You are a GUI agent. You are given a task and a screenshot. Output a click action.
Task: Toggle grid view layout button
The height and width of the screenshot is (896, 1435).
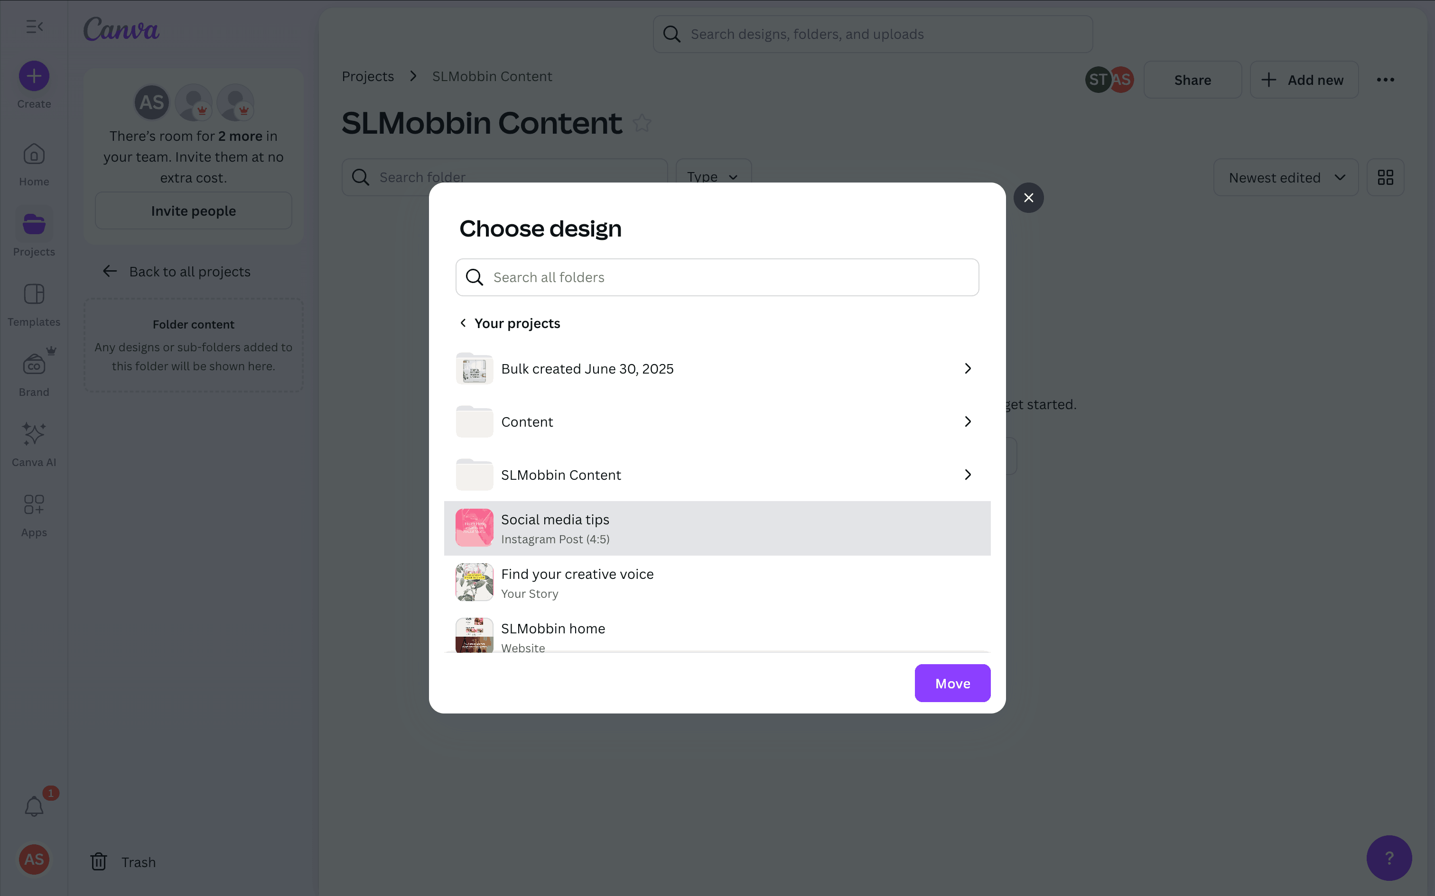(1385, 177)
